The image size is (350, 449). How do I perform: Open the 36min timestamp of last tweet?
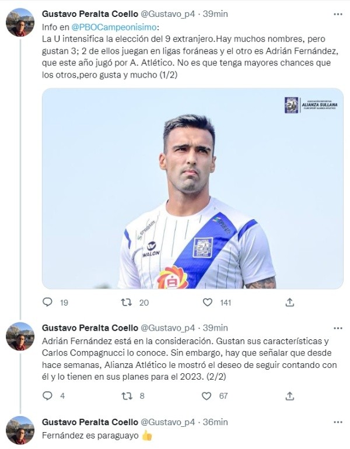(x=216, y=422)
